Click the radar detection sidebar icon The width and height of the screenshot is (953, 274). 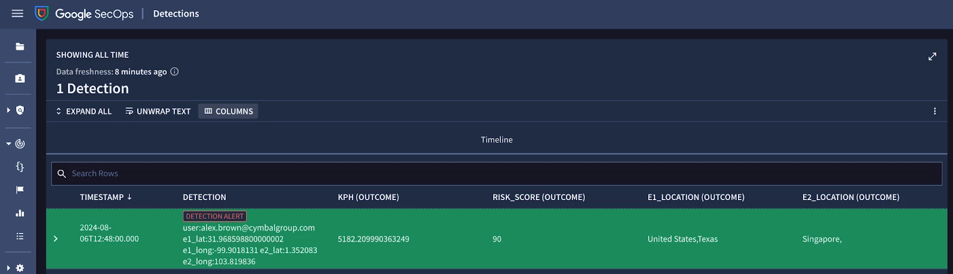(x=20, y=144)
